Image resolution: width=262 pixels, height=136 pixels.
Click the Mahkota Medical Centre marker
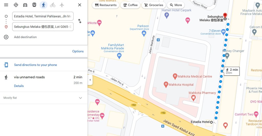click(175, 76)
